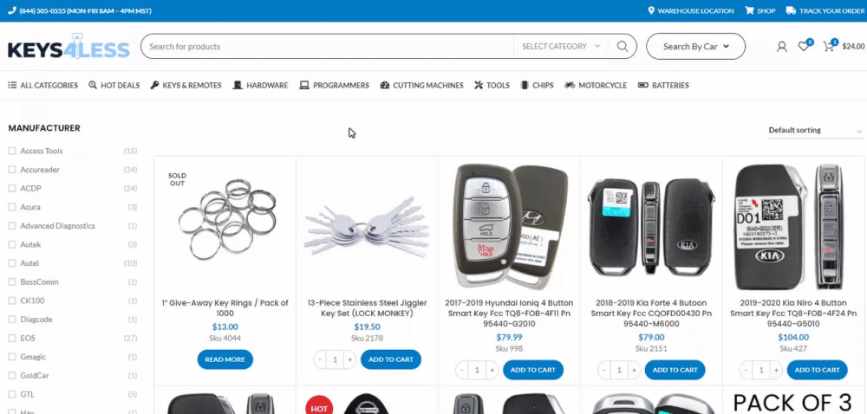This screenshot has height=414, width=867.
Task: Increase quantity for the Kia Forte key
Action: click(x=634, y=370)
